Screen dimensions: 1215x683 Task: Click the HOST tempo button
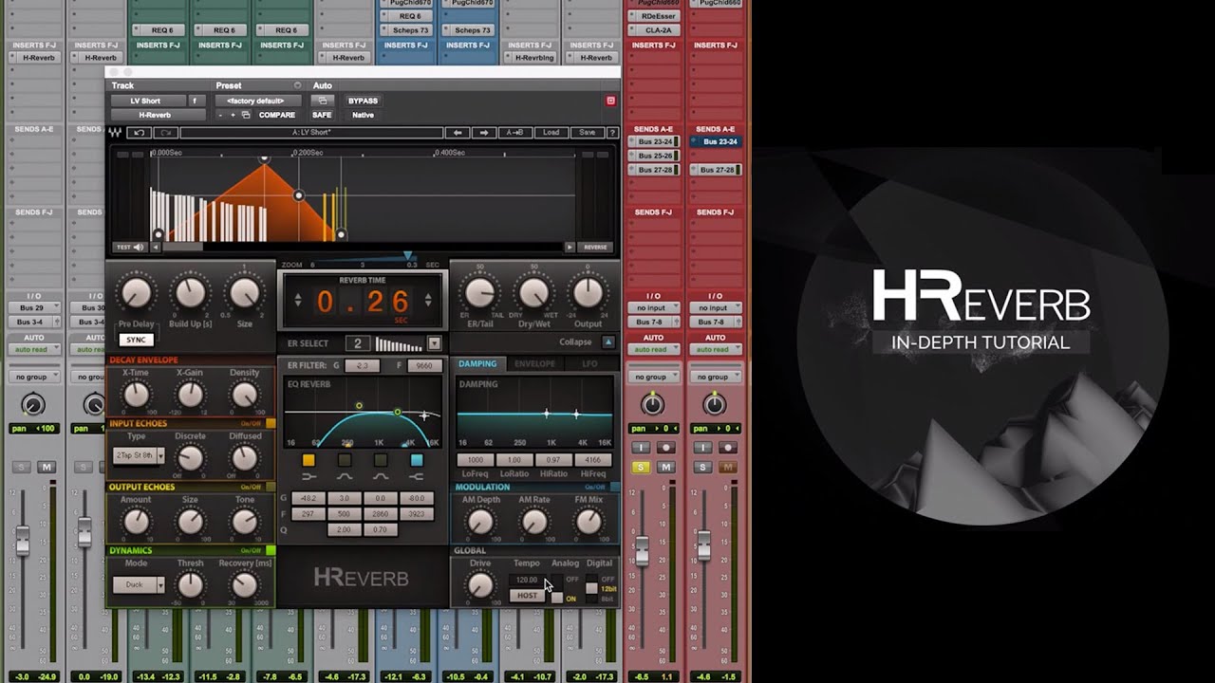click(x=527, y=596)
